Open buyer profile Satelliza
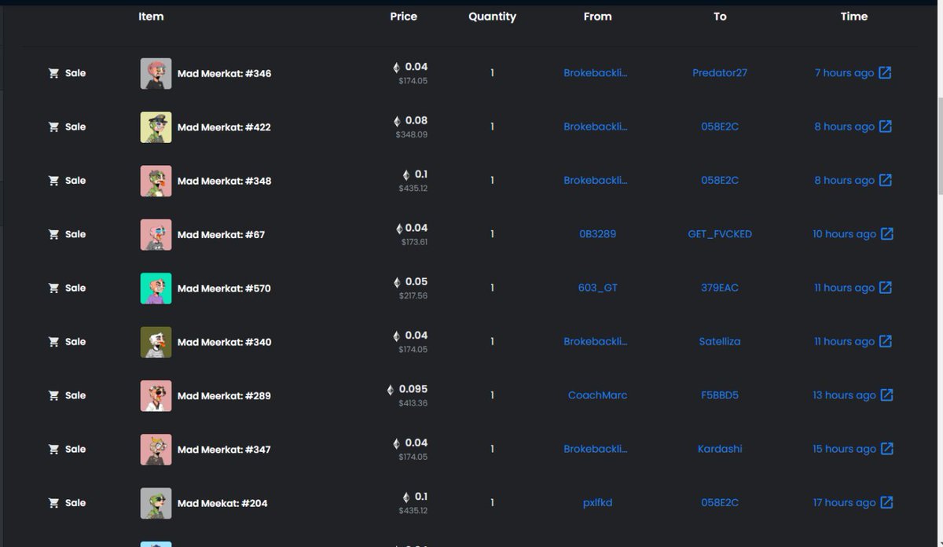 (x=720, y=341)
